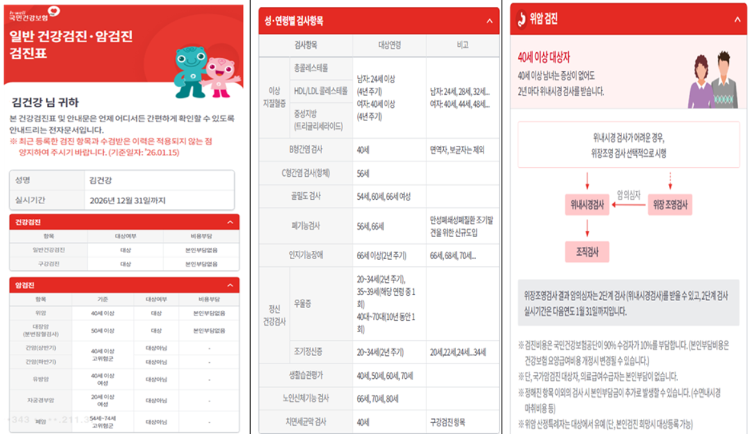The height and width of the screenshot is (434, 751).
Task: Click the 대상연령 column header
Action: pyautogui.click(x=389, y=45)
